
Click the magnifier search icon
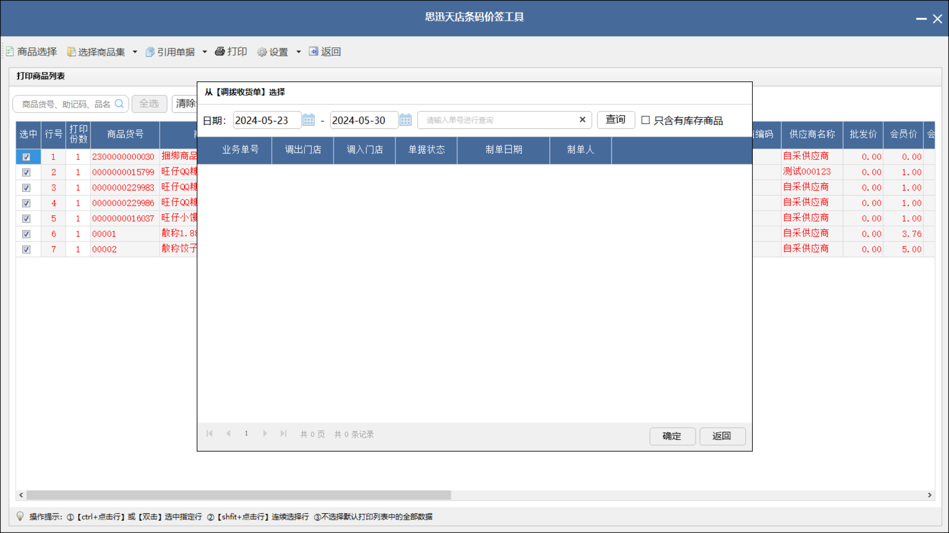pyautogui.click(x=119, y=104)
